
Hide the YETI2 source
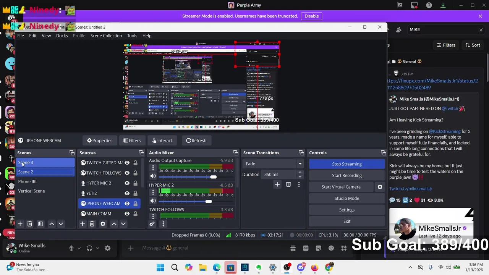[x=127, y=193]
